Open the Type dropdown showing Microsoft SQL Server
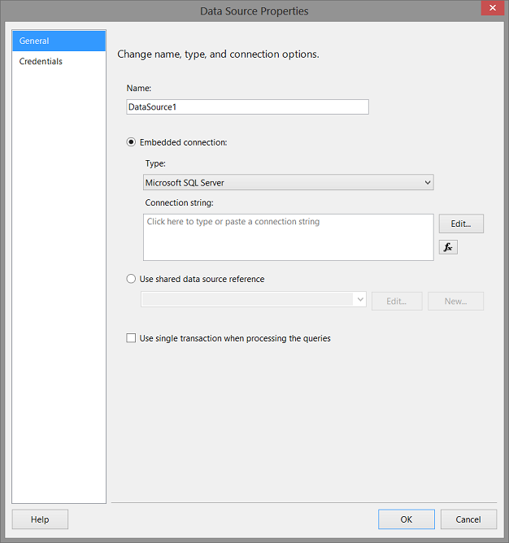This screenshot has height=543, width=509. (289, 183)
